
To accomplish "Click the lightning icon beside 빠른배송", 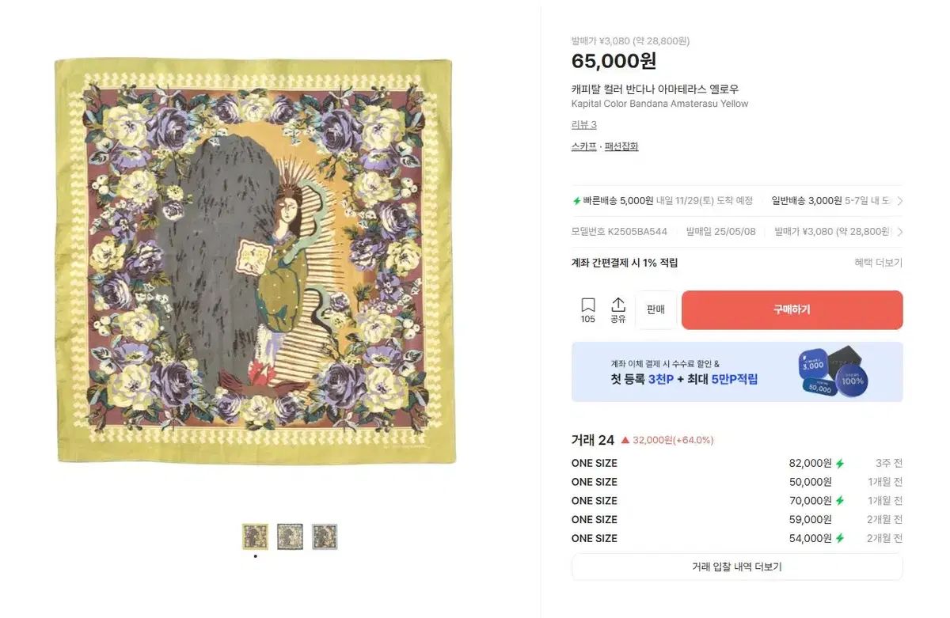I will [x=577, y=201].
